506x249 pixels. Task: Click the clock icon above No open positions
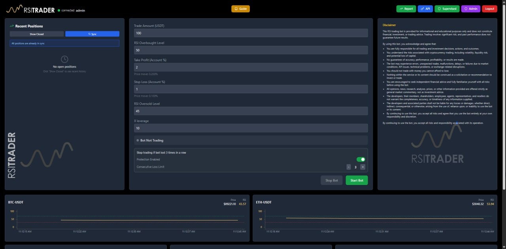click(64, 59)
